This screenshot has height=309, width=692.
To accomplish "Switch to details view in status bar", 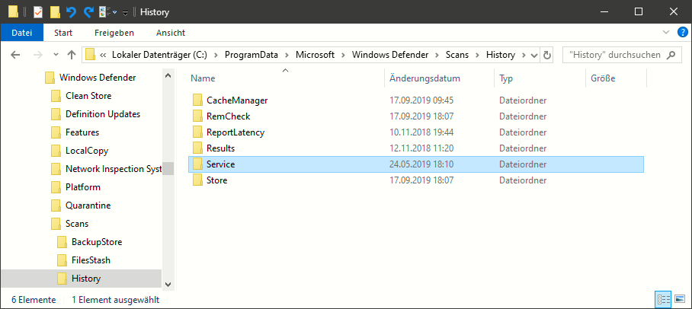I will 661,300.
